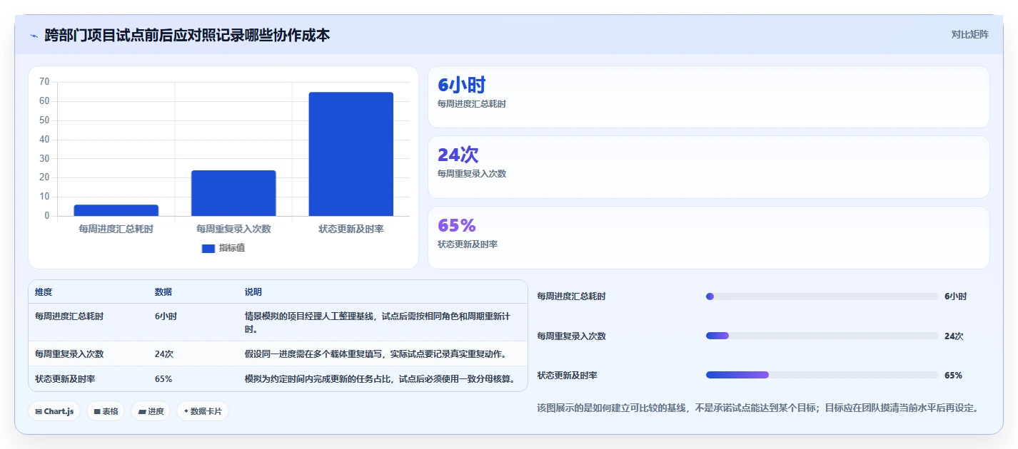Click the 状态更新及时率 label in the progress list
The image size is (1018, 449).
[567, 375]
